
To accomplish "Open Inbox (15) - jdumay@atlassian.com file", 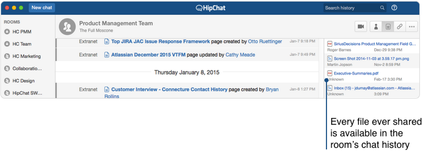I will [x=374, y=88].
